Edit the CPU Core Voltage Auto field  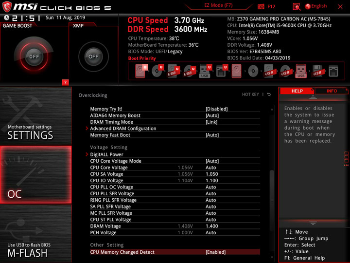(x=210, y=168)
